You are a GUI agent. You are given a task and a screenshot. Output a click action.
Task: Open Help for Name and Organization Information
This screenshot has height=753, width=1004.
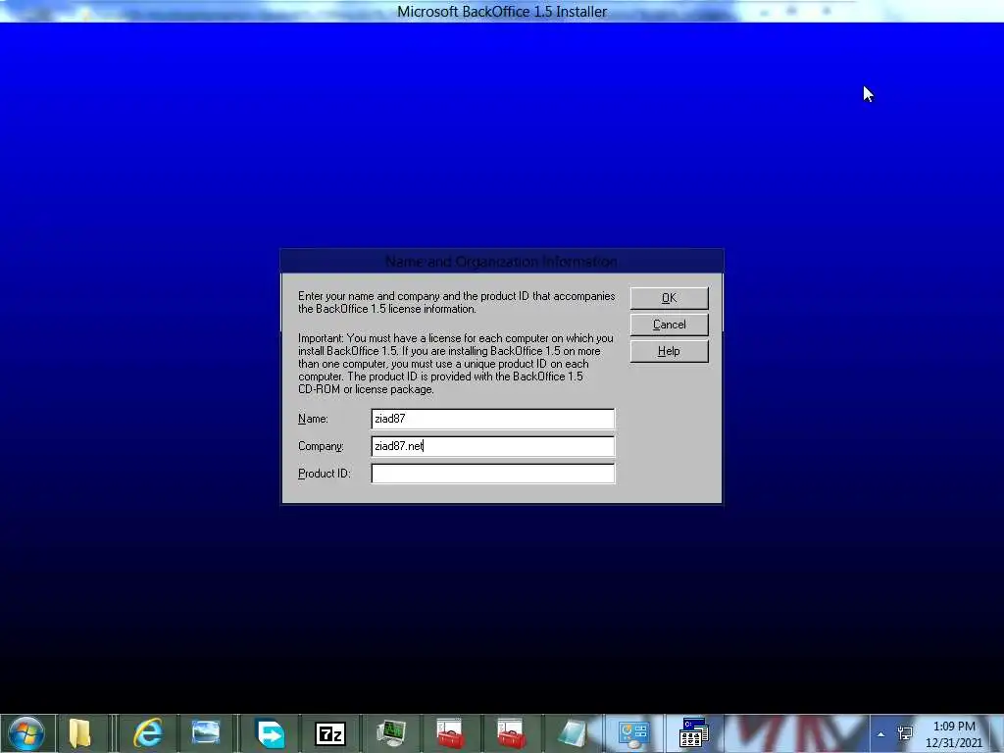pos(669,351)
